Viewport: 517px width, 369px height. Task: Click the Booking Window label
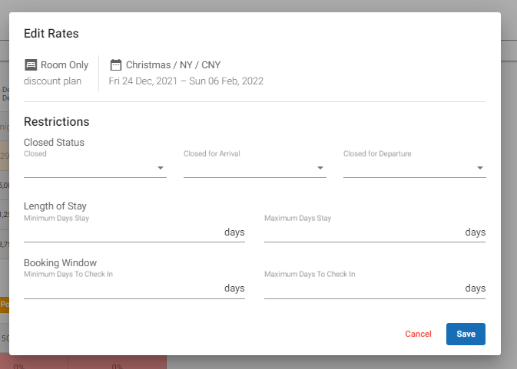coord(60,262)
